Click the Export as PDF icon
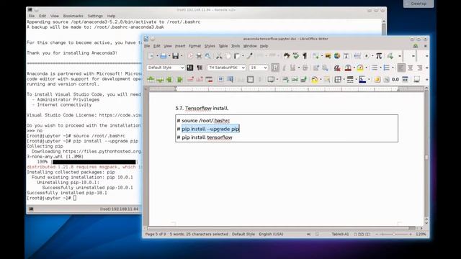Screen dimensions: 461x259 point(190,56)
